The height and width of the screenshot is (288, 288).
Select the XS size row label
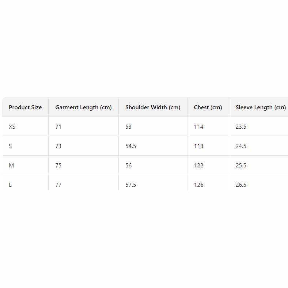tap(12, 127)
